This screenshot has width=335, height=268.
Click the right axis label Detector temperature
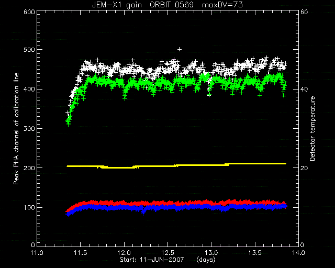312,129
